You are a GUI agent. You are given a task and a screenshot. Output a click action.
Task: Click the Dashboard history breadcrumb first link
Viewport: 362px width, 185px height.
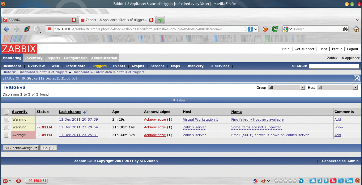(x=27, y=72)
